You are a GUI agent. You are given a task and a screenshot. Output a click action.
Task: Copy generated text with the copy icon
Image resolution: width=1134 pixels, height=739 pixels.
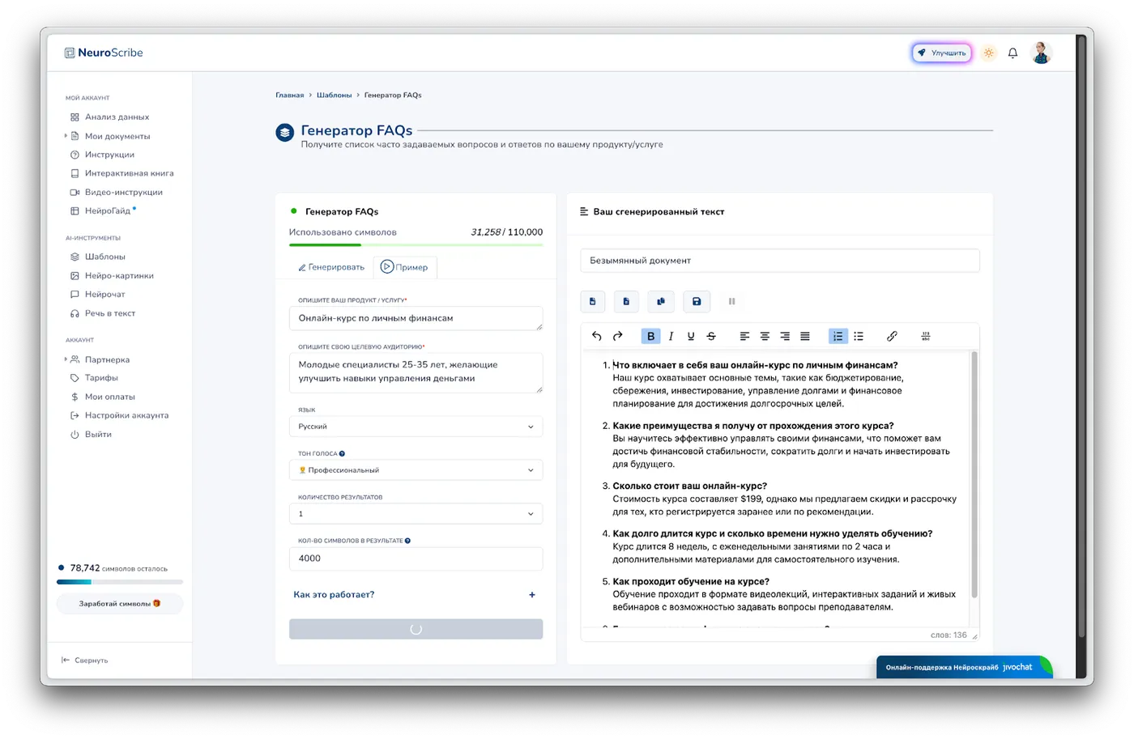point(661,301)
